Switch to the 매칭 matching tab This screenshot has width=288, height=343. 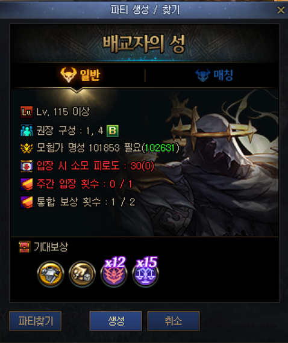(x=214, y=75)
